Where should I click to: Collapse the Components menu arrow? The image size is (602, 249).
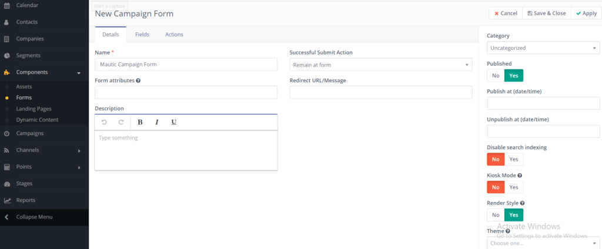pos(79,72)
